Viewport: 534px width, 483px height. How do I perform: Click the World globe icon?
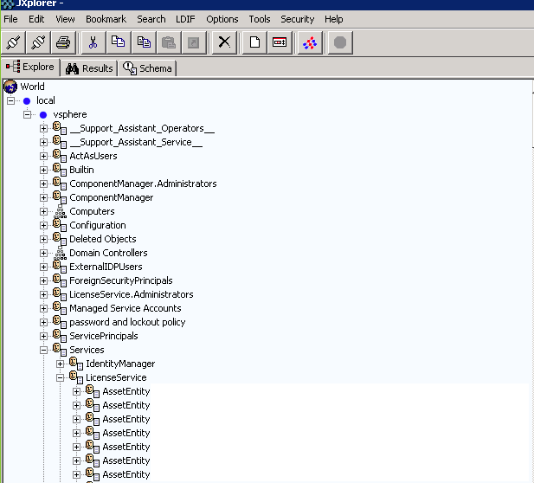pos(10,87)
